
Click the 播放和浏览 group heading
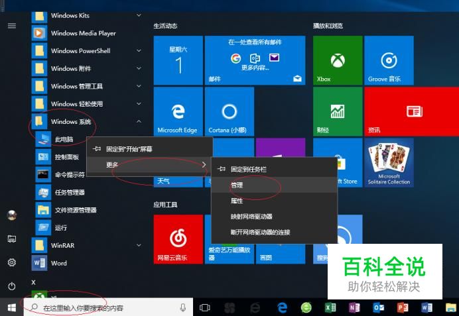pyautogui.click(x=328, y=26)
